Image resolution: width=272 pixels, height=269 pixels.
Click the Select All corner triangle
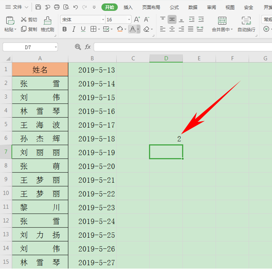click(8, 59)
